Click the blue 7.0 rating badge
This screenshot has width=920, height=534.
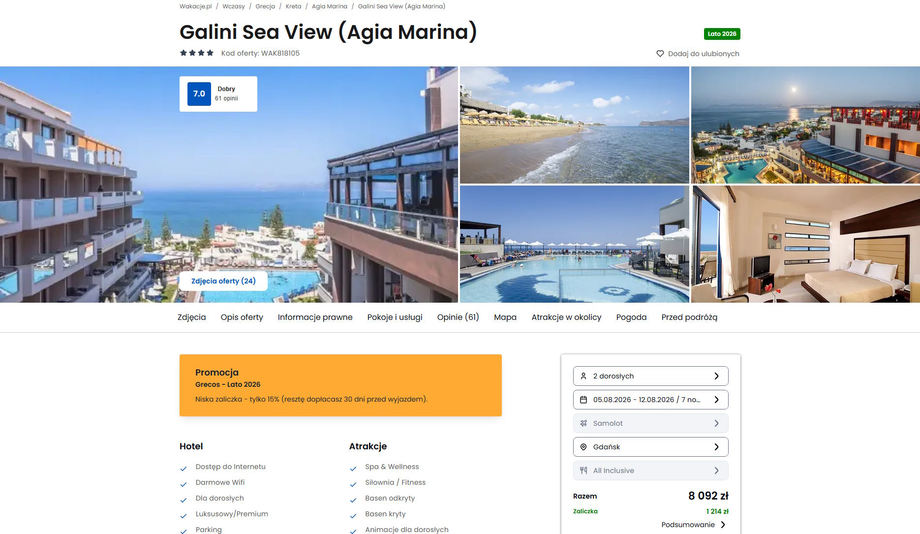coord(199,94)
